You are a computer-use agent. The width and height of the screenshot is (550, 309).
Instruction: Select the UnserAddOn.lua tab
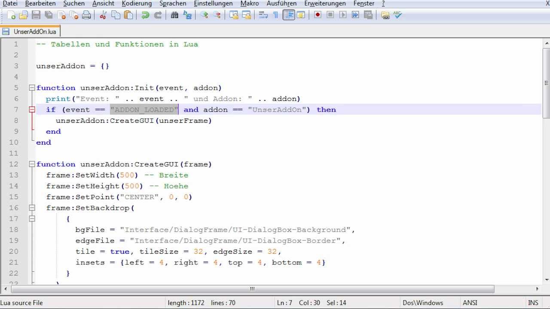[30, 31]
